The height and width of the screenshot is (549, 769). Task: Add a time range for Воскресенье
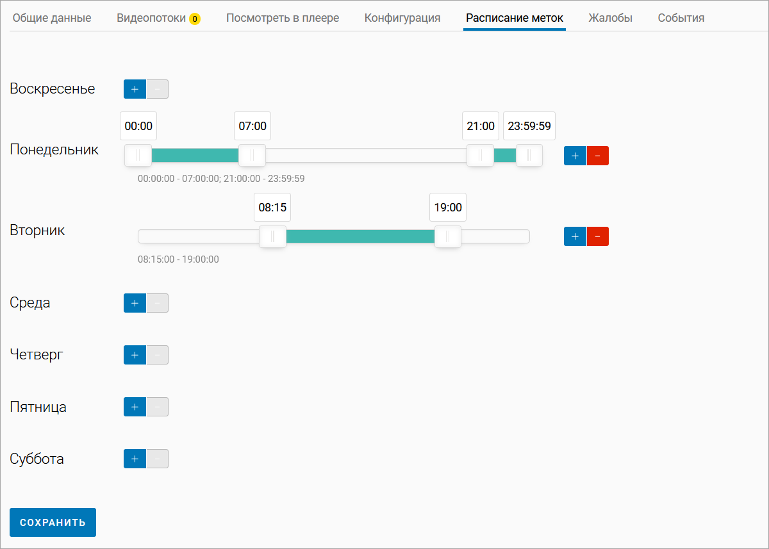point(135,89)
